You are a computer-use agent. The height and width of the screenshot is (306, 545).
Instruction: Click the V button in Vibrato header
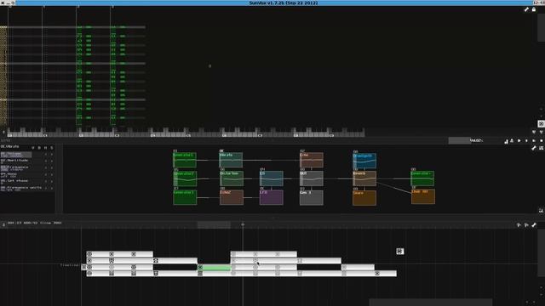[x=33, y=148]
